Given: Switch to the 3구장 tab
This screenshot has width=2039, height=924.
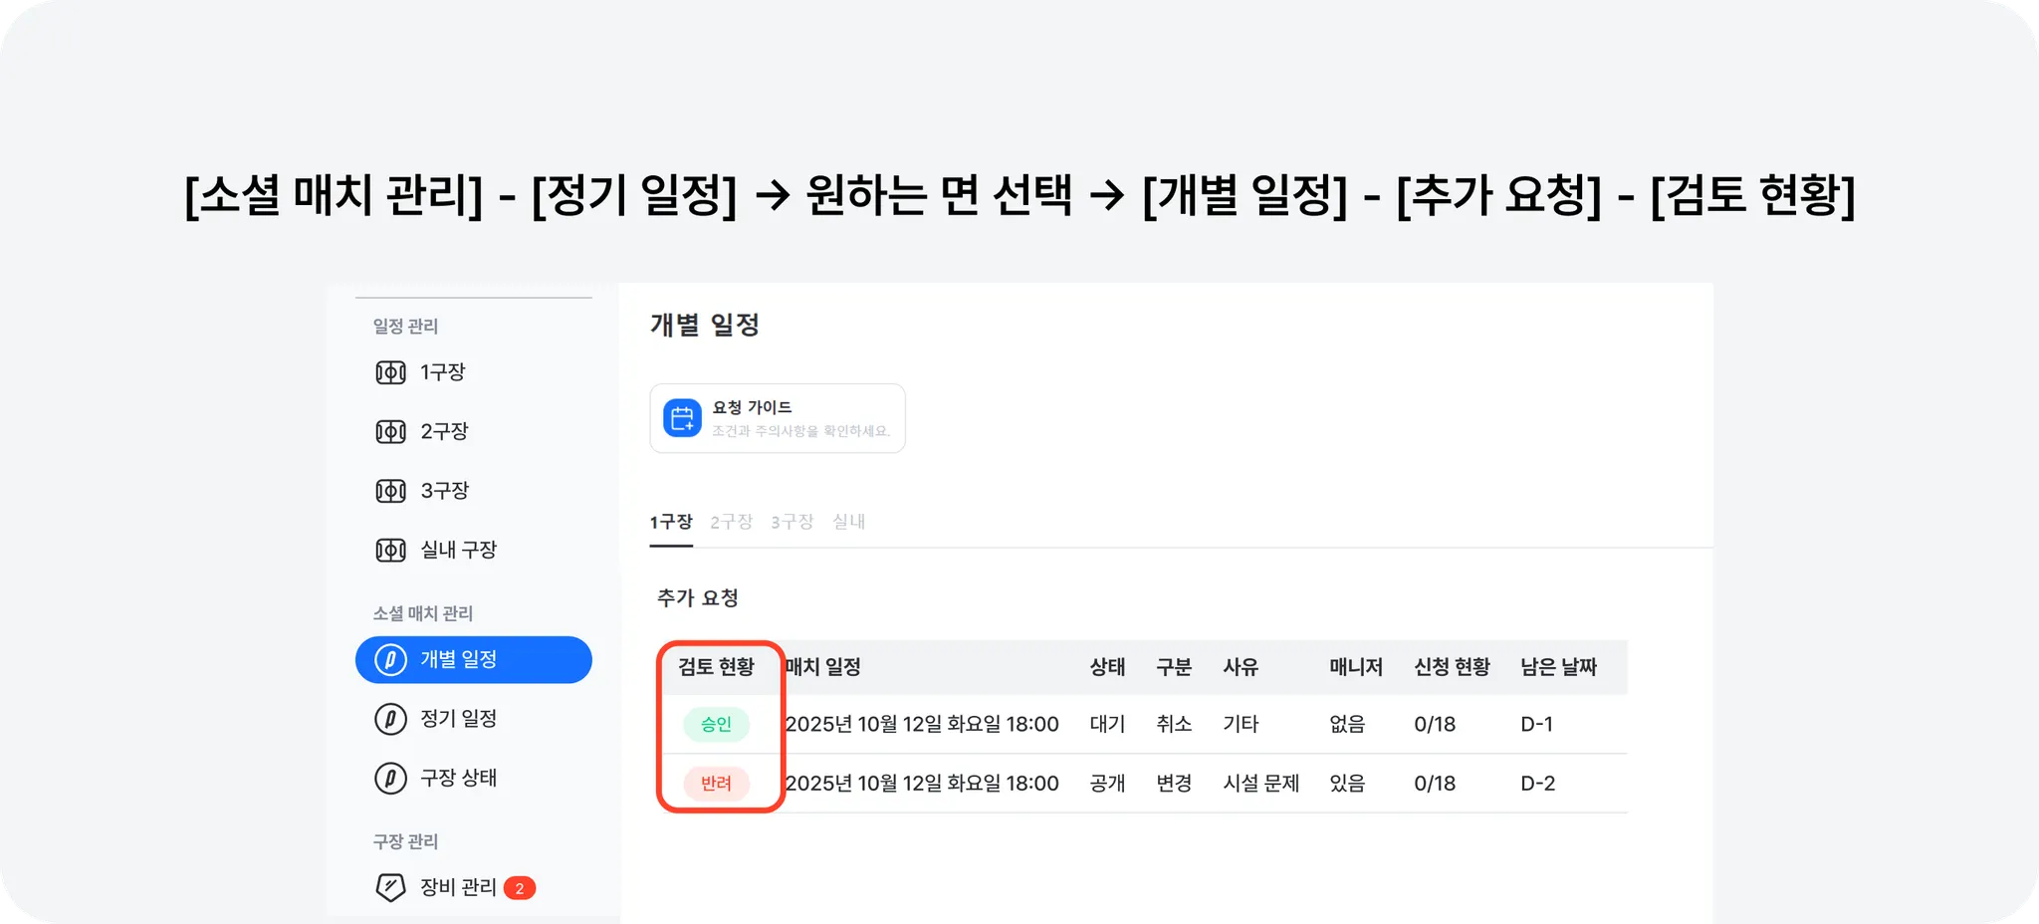Looking at the screenshot, I should (792, 522).
